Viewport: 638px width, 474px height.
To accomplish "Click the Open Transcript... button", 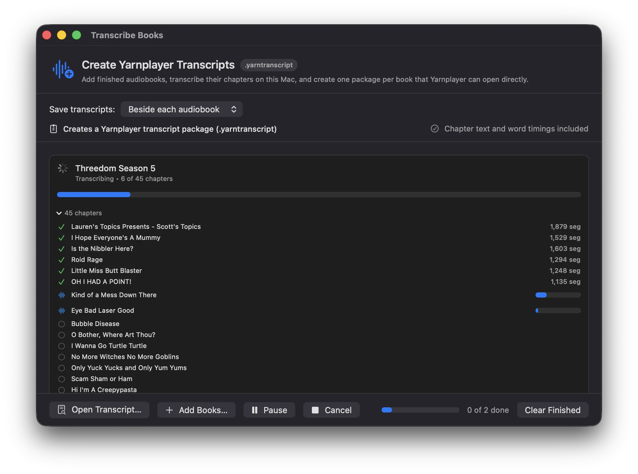I will [99, 410].
